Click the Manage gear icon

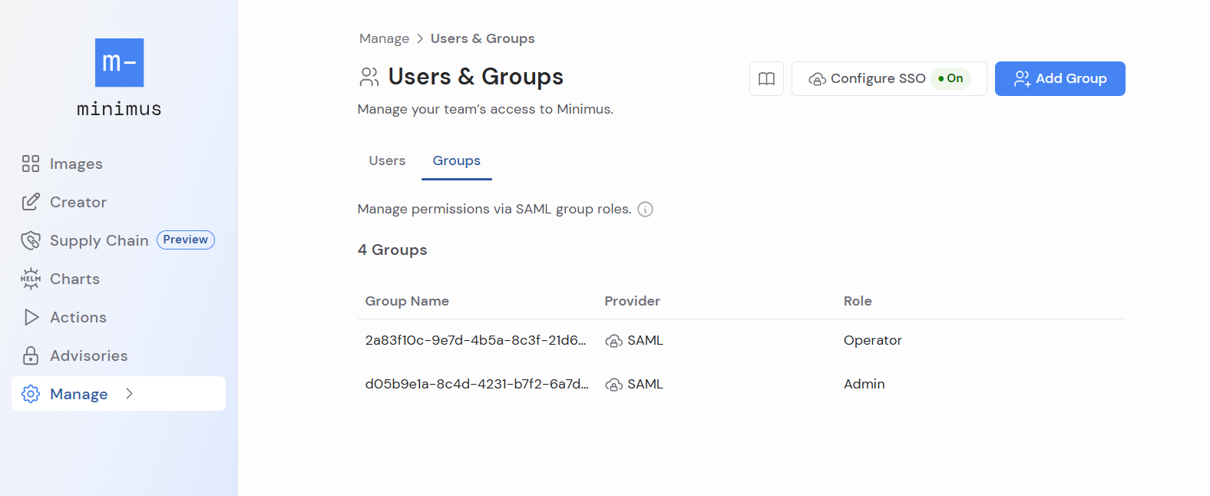(x=31, y=394)
